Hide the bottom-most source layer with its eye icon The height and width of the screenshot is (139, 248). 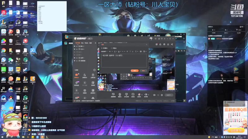coord(74,61)
